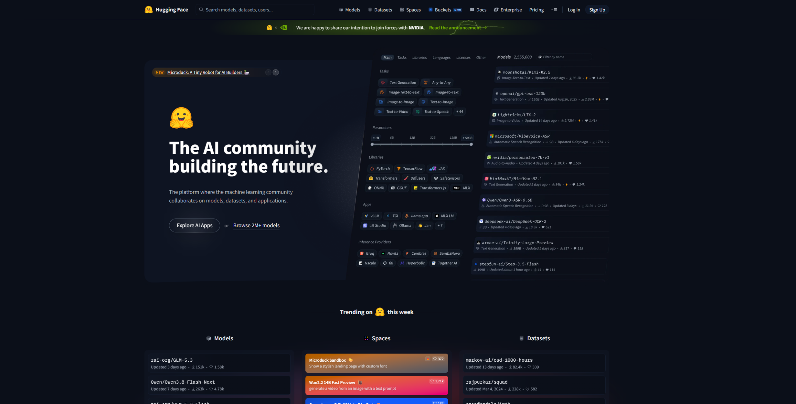Open the Read the announcement link
The image size is (796, 404).
(x=458, y=28)
